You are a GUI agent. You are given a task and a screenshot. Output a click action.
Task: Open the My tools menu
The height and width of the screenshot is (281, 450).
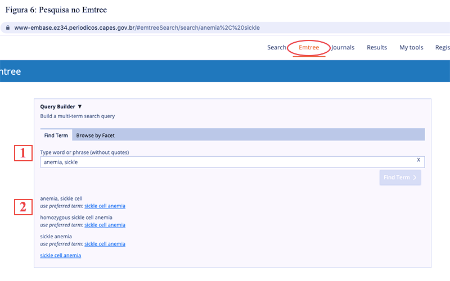pos(411,48)
